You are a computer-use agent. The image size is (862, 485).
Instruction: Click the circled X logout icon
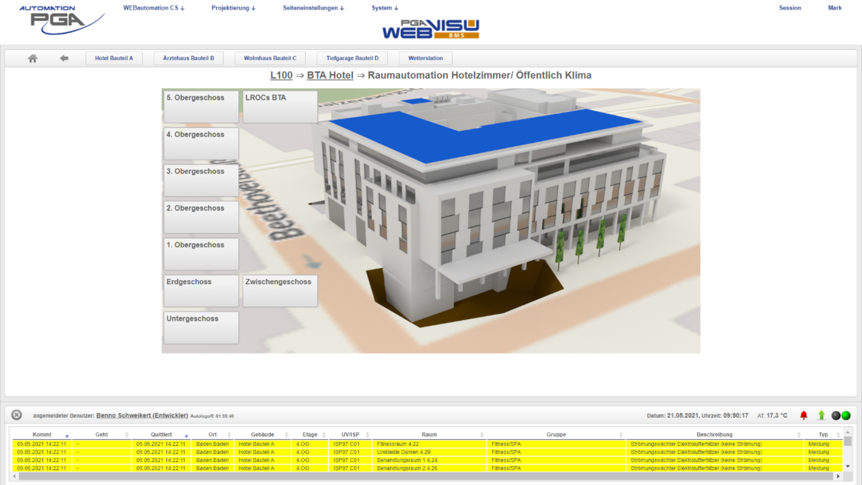(x=17, y=415)
